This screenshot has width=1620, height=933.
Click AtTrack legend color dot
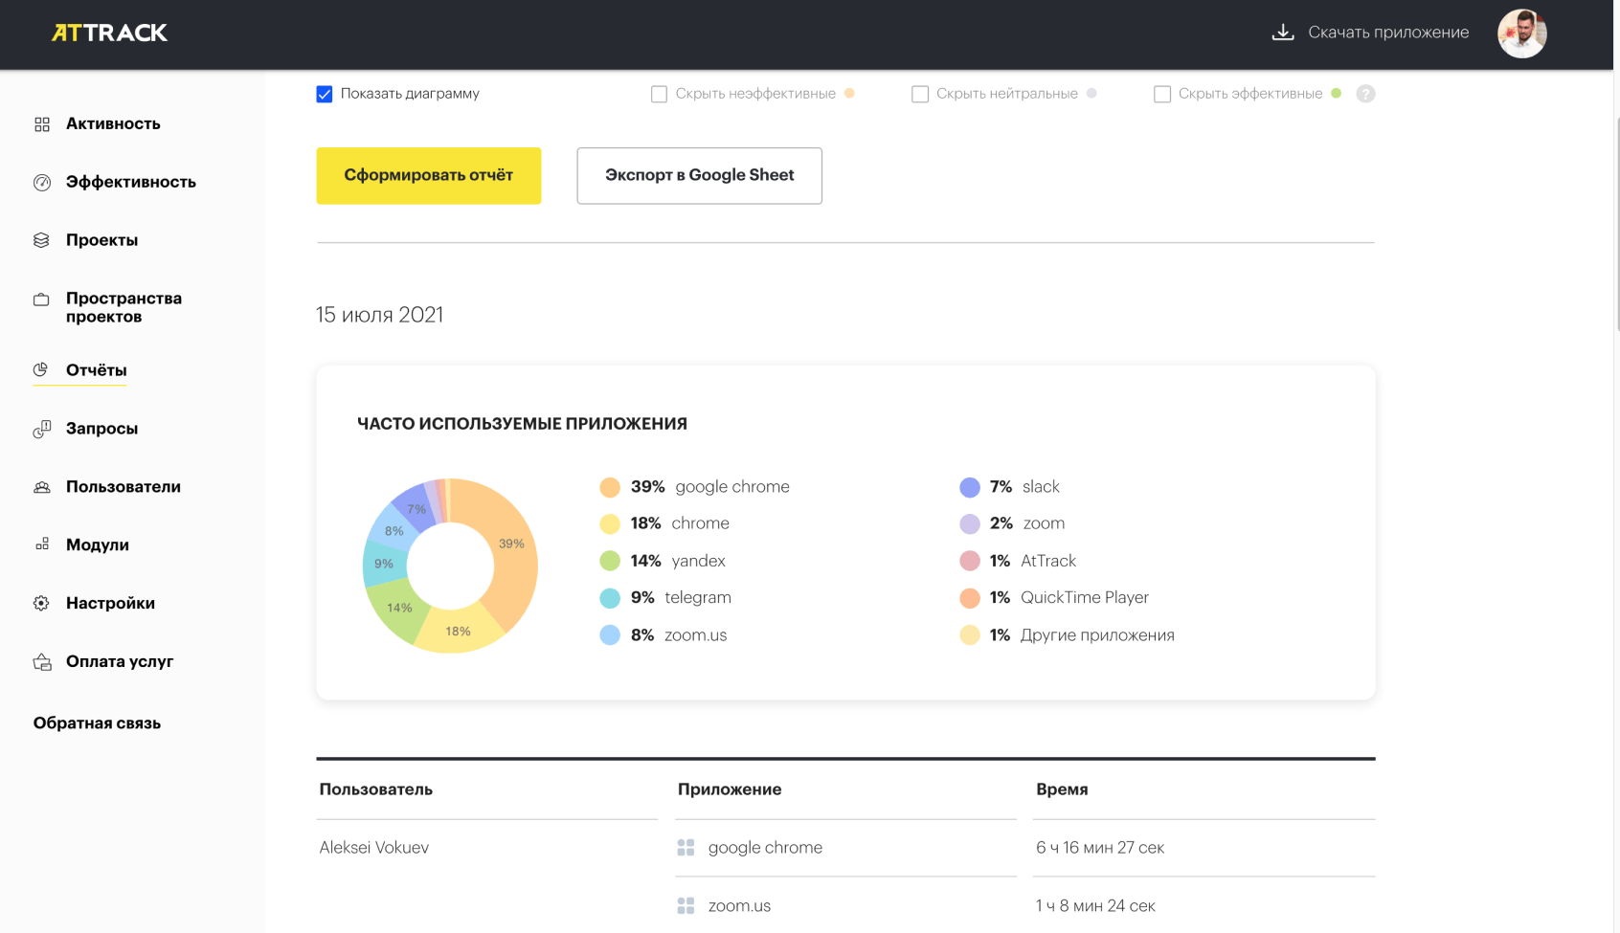point(970,562)
